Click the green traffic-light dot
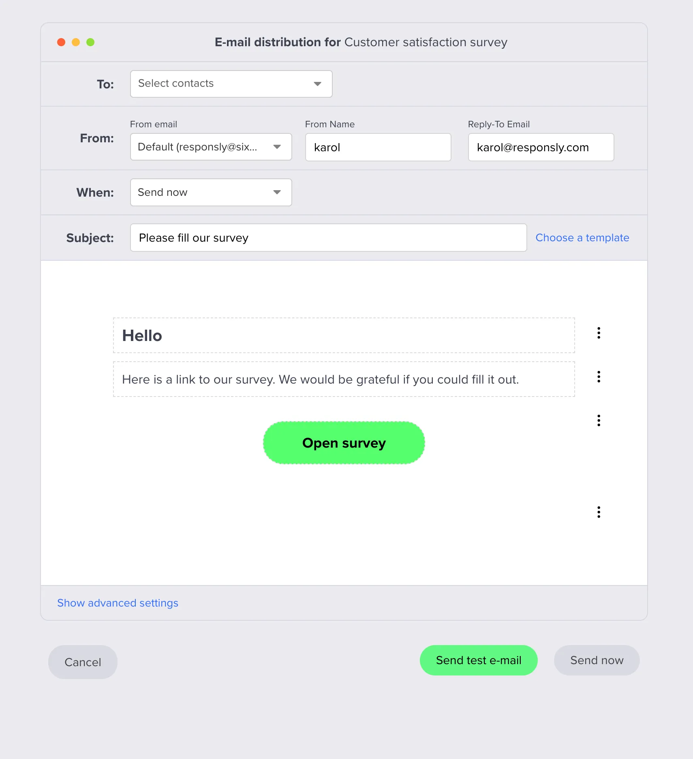693x759 pixels. coord(90,42)
